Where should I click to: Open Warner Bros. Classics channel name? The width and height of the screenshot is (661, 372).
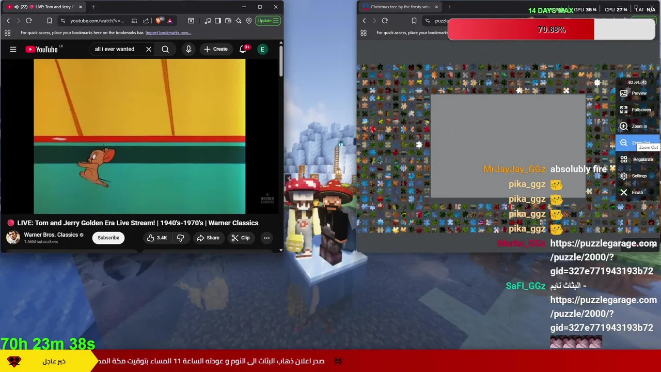(x=51, y=235)
